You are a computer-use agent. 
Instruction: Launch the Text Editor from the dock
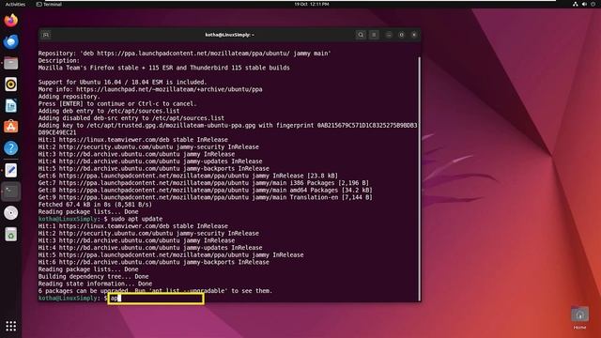(x=10, y=170)
